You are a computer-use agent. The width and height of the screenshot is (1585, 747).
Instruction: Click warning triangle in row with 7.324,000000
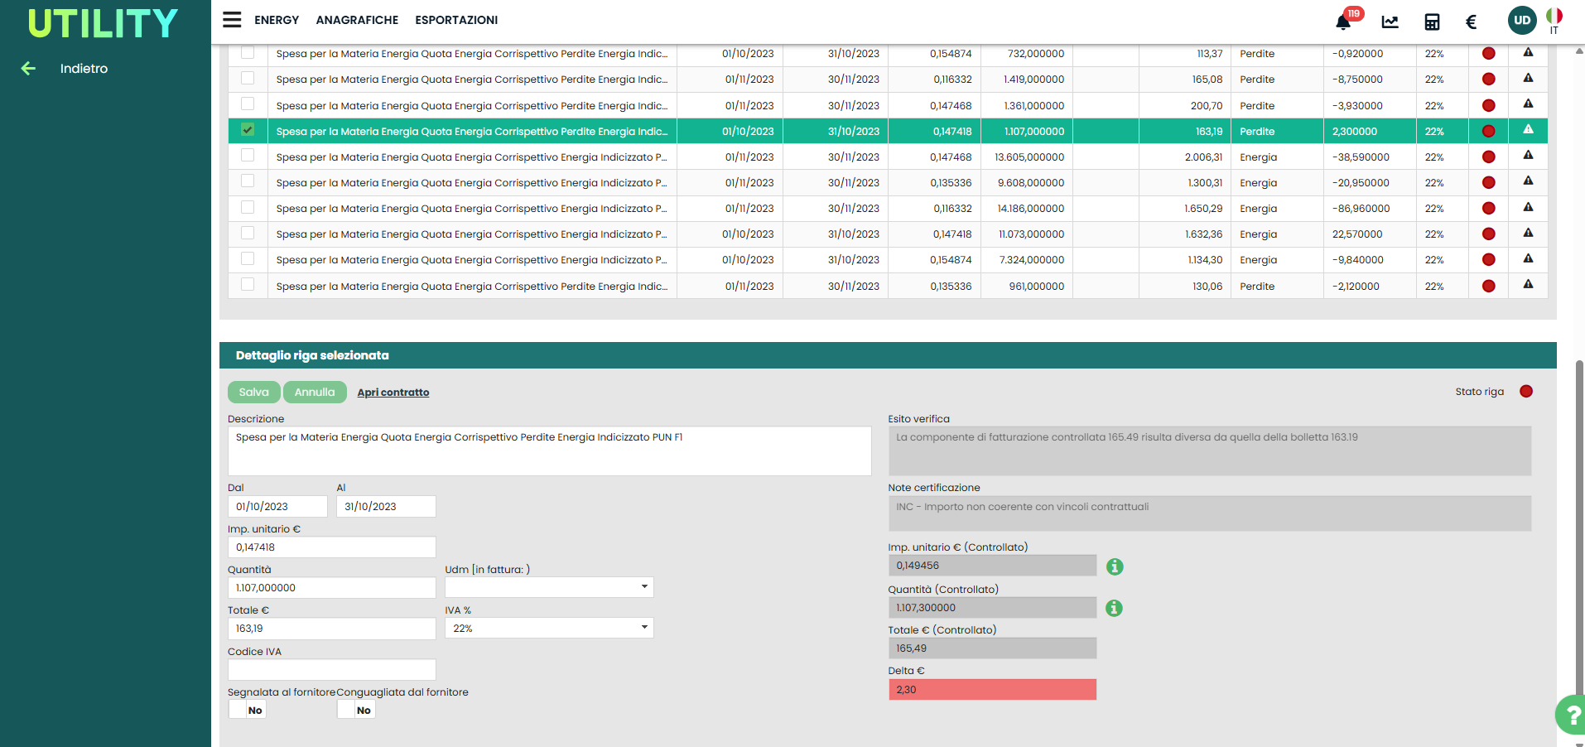(1528, 259)
